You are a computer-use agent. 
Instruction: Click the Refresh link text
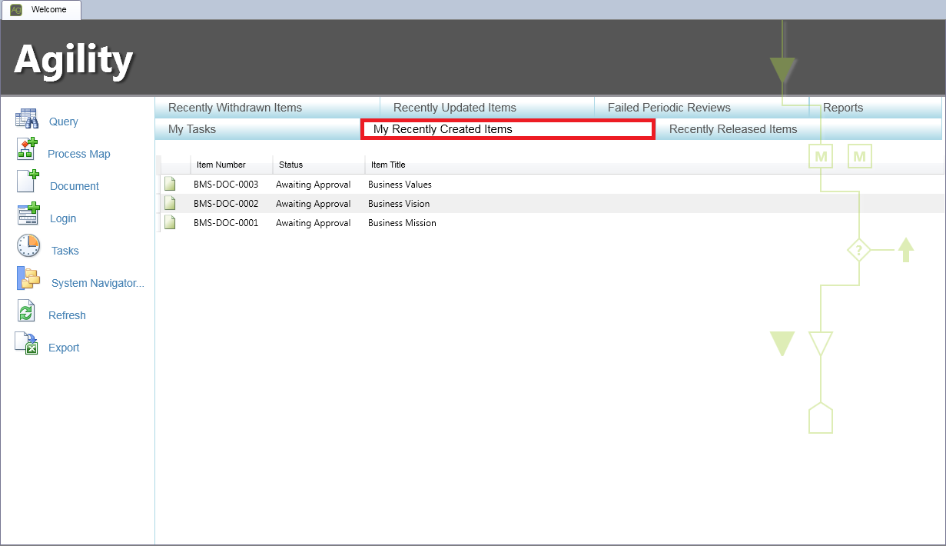tap(67, 315)
